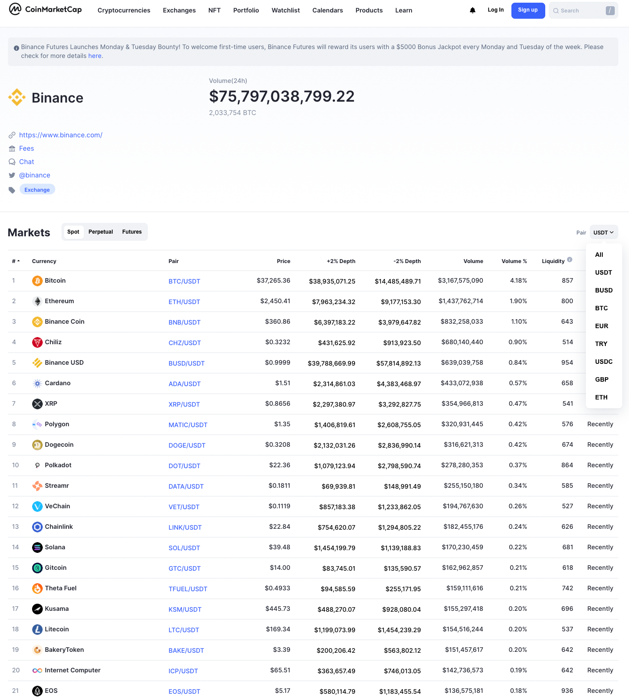
Task: Click the Log In button
Action: click(495, 10)
